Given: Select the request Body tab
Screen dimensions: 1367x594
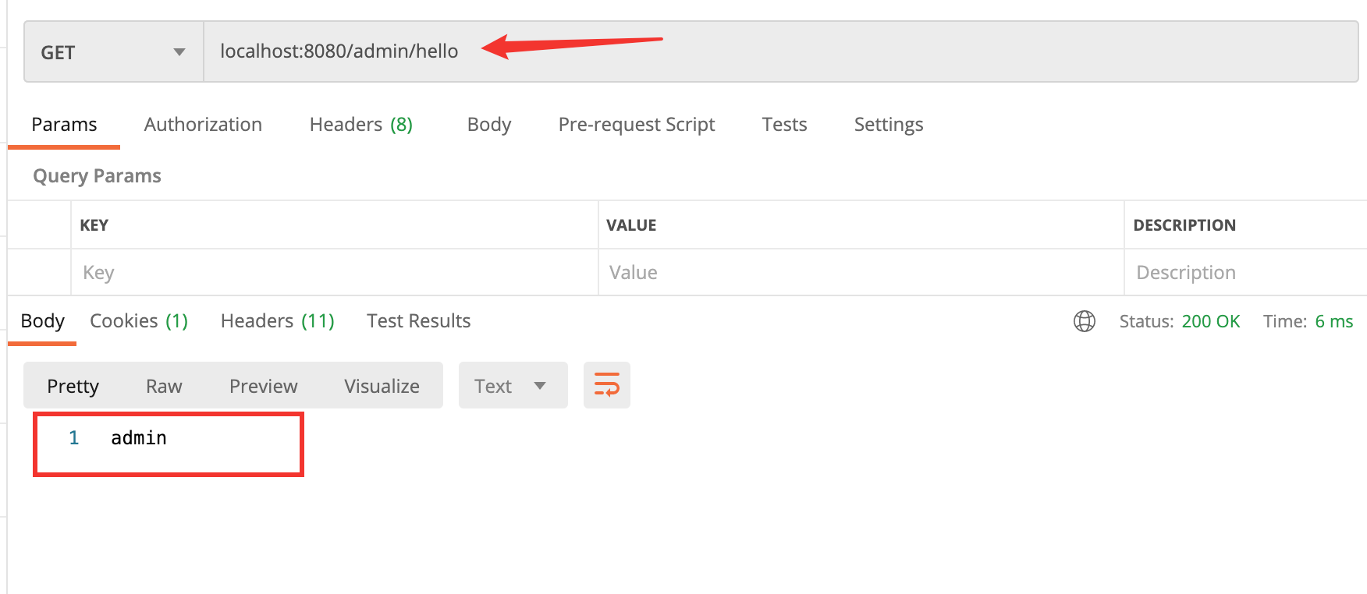Looking at the screenshot, I should coord(488,125).
